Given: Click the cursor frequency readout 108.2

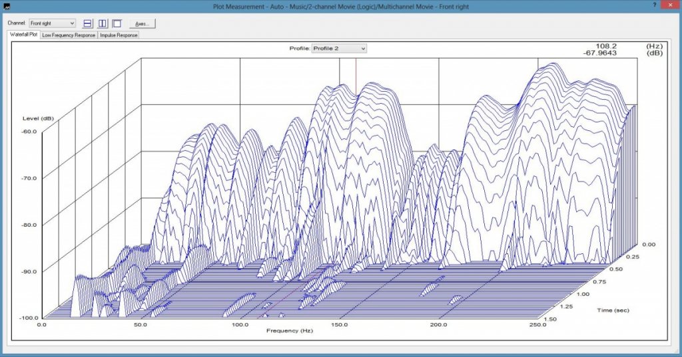Looking at the screenshot, I should [x=606, y=46].
